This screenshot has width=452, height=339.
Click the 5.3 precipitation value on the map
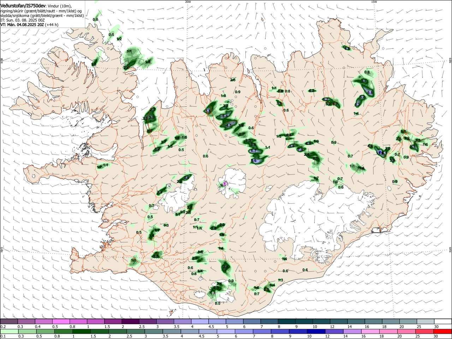[x=357, y=105]
